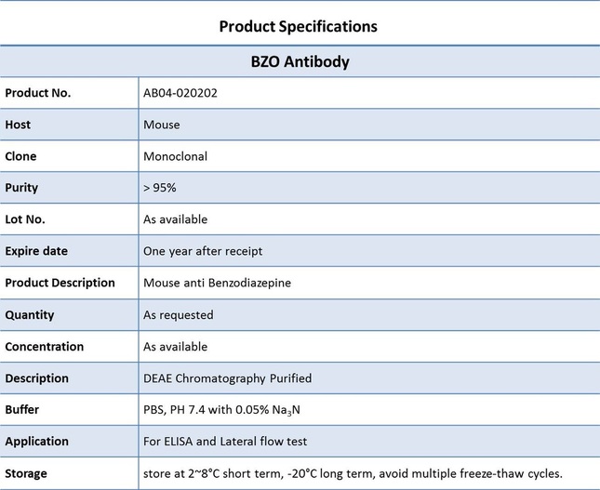Select DEAE Chromatography Purified text
The height and width of the screenshot is (490, 600).
pos(227,378)
